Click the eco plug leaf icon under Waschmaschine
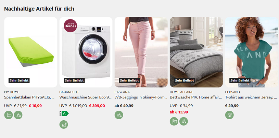The image size is (279, 138). click(x=64, y=124)
